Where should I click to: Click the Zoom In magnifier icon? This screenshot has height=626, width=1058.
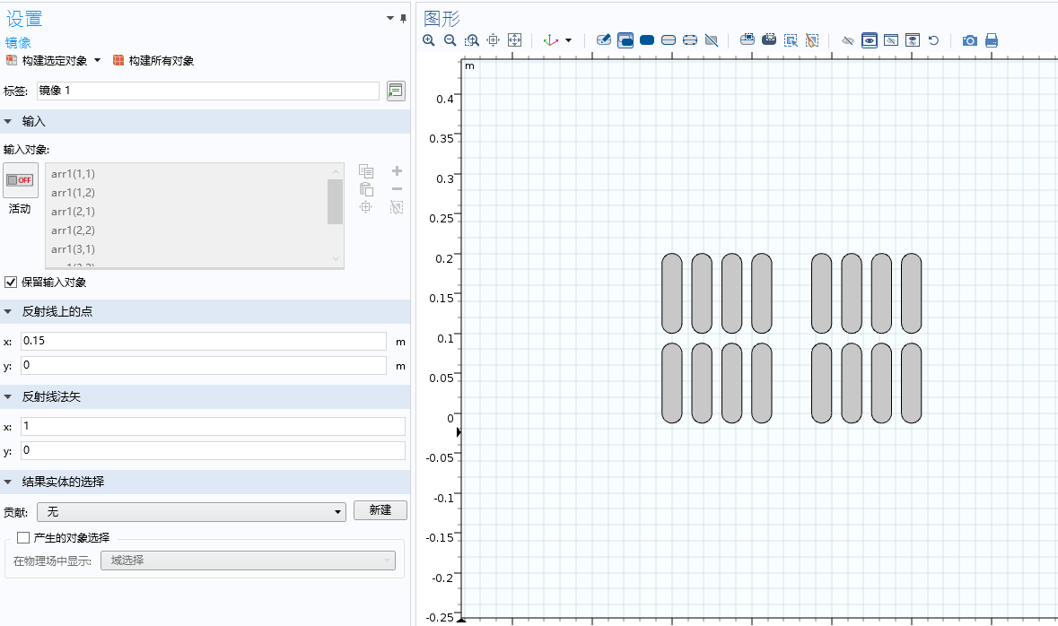click(428, 40)
